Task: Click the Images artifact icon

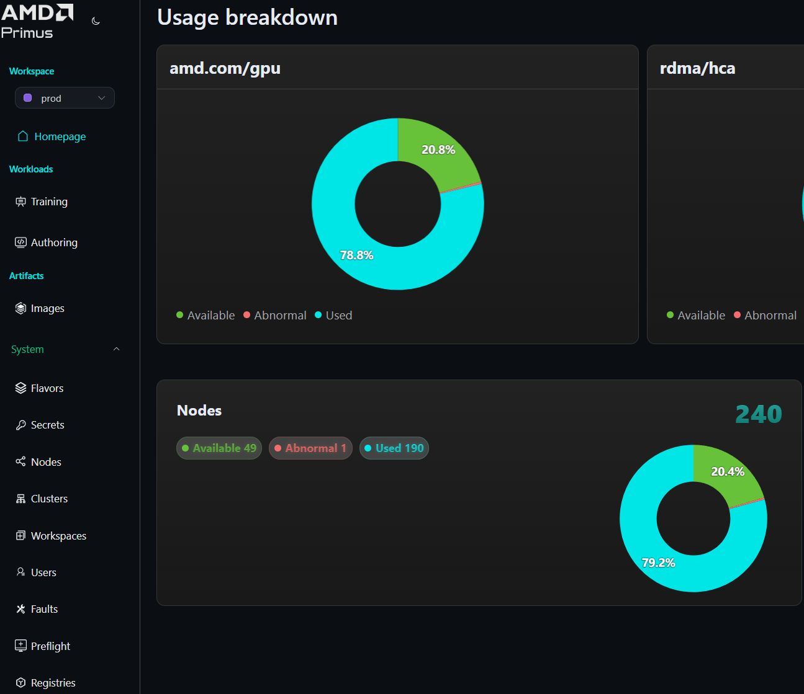Action: (x=21, y=308)
